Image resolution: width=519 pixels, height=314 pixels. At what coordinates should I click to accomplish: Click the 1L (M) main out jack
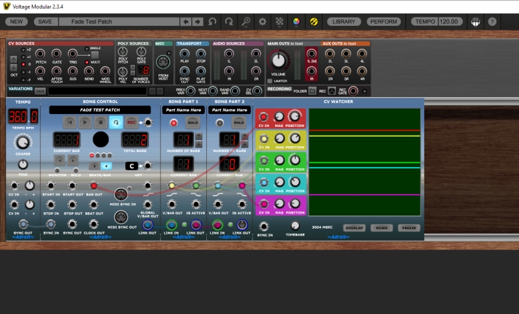[x=311, y=53]
